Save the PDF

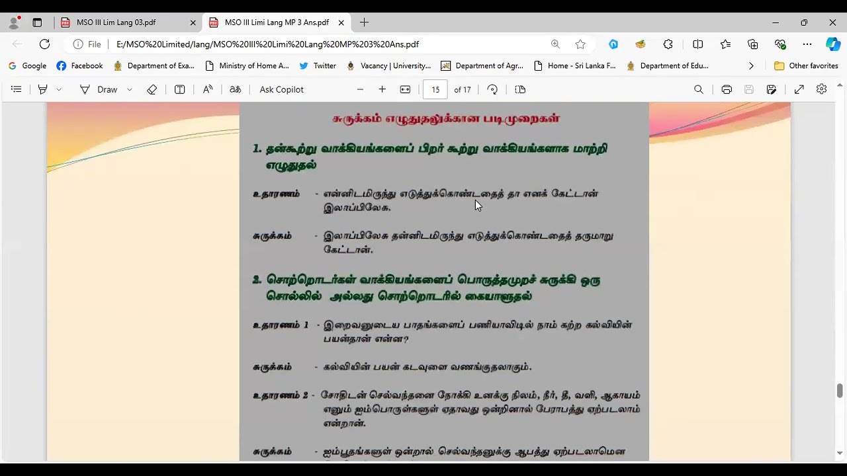point(749,89)
